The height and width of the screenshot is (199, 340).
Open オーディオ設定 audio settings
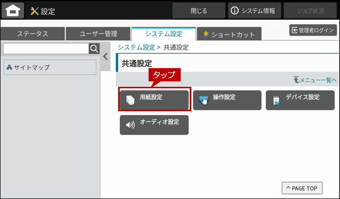[x=154, y=125]
